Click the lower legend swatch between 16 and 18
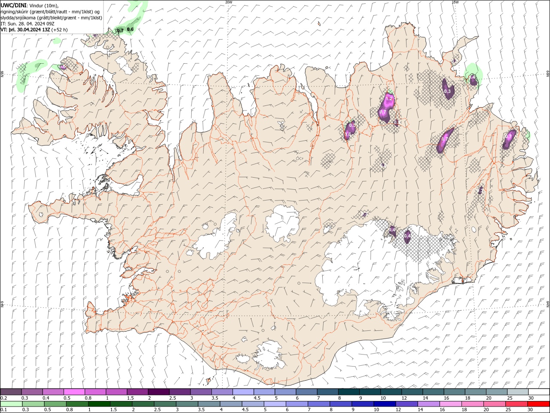The height and width of the screenshot is (413, 550). tap(450, 404)
